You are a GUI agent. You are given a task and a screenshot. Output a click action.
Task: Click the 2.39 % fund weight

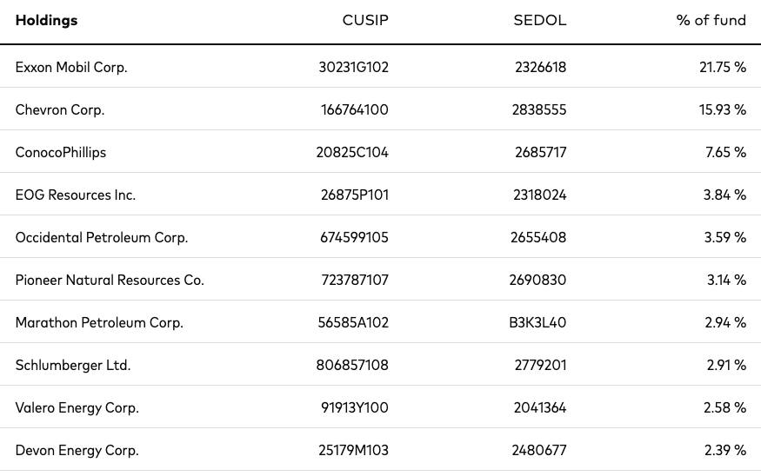click(x=725, y=450)
